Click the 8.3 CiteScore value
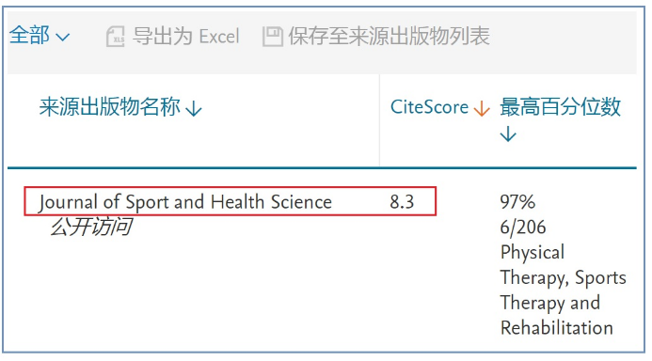Viewport: 652px width, 361px height. (x=402, y=202)
